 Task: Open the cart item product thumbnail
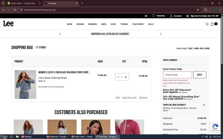click(x=25, y=84)
